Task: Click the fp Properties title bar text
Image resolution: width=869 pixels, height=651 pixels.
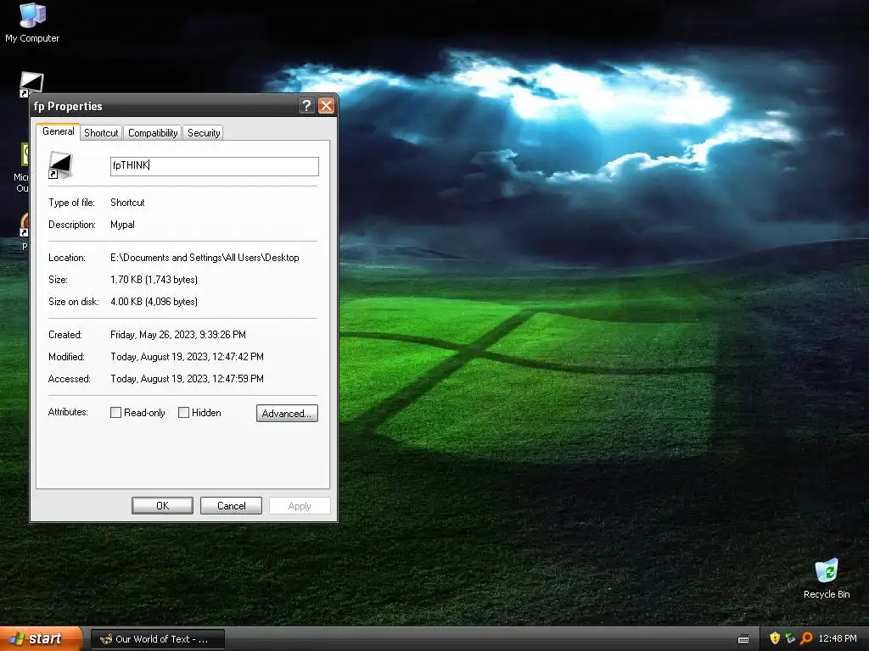Action: 68,106
